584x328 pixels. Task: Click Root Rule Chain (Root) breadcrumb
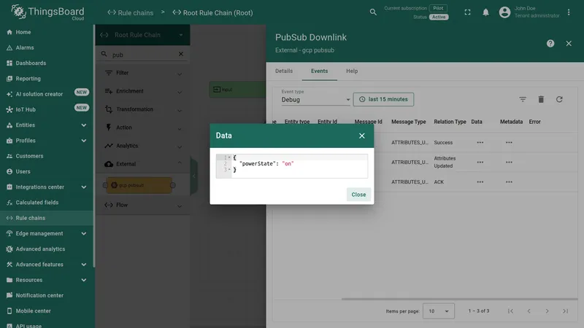212,12
